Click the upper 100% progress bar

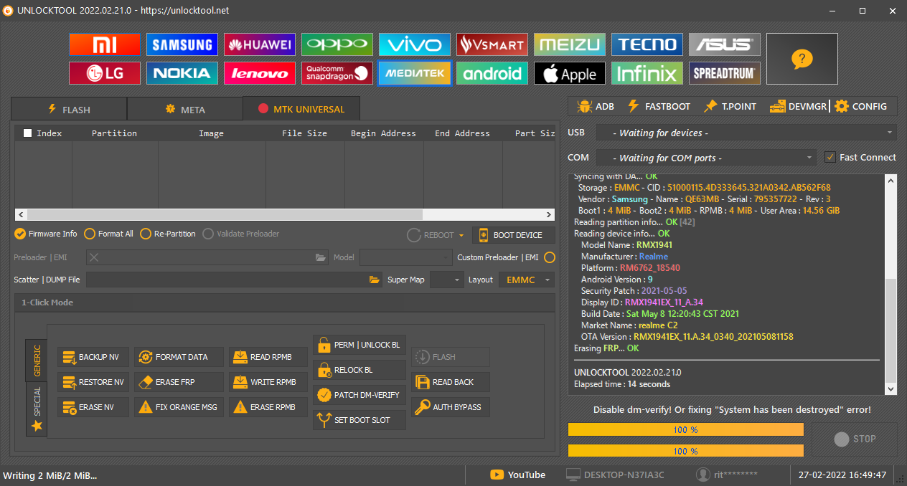(686, 429)
